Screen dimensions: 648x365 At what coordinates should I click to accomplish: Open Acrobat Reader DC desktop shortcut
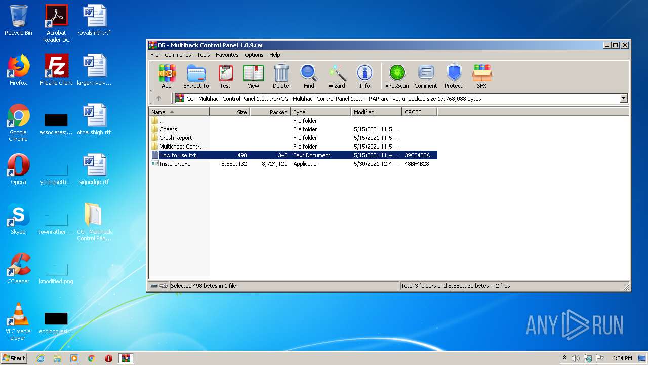(x=56, y=23)
